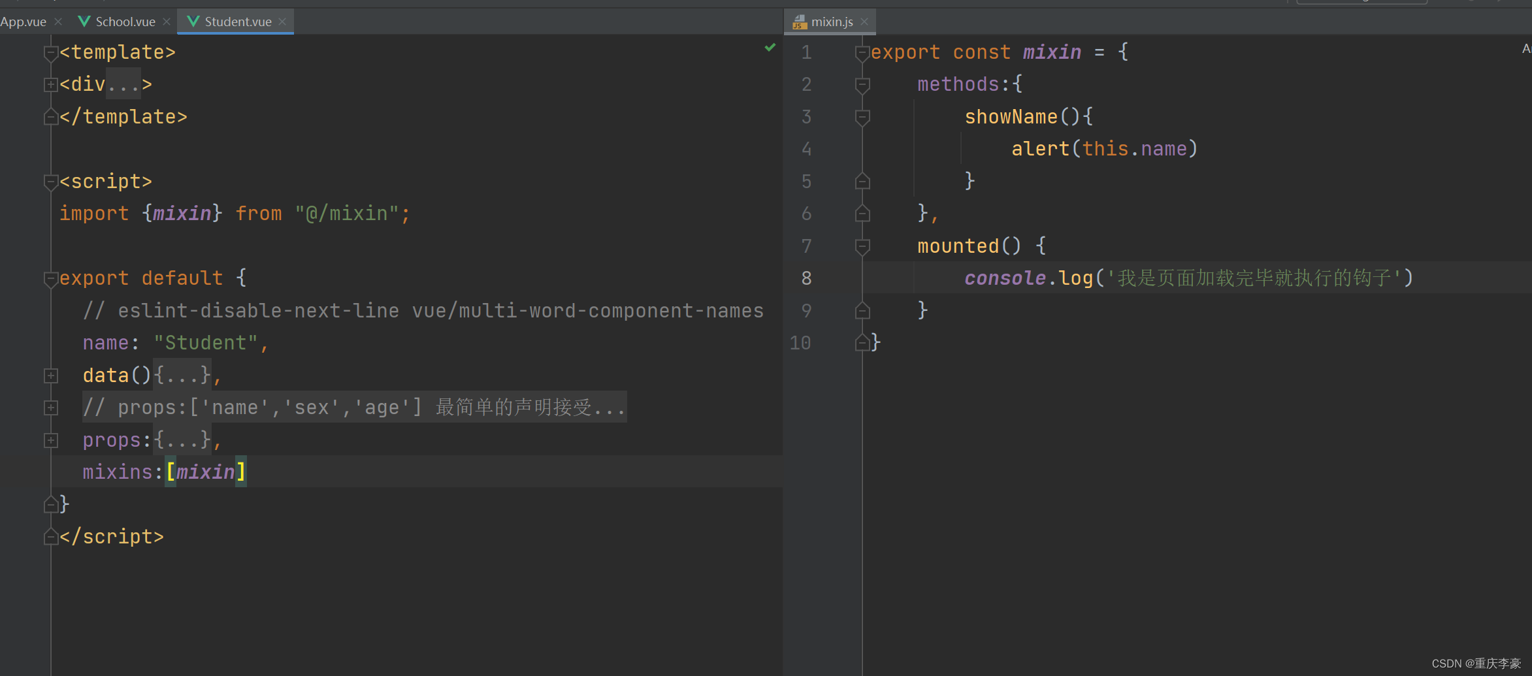The image size is (1532, 676).
Task: Click fold end marker on line 6
Action: coord(862,214)
